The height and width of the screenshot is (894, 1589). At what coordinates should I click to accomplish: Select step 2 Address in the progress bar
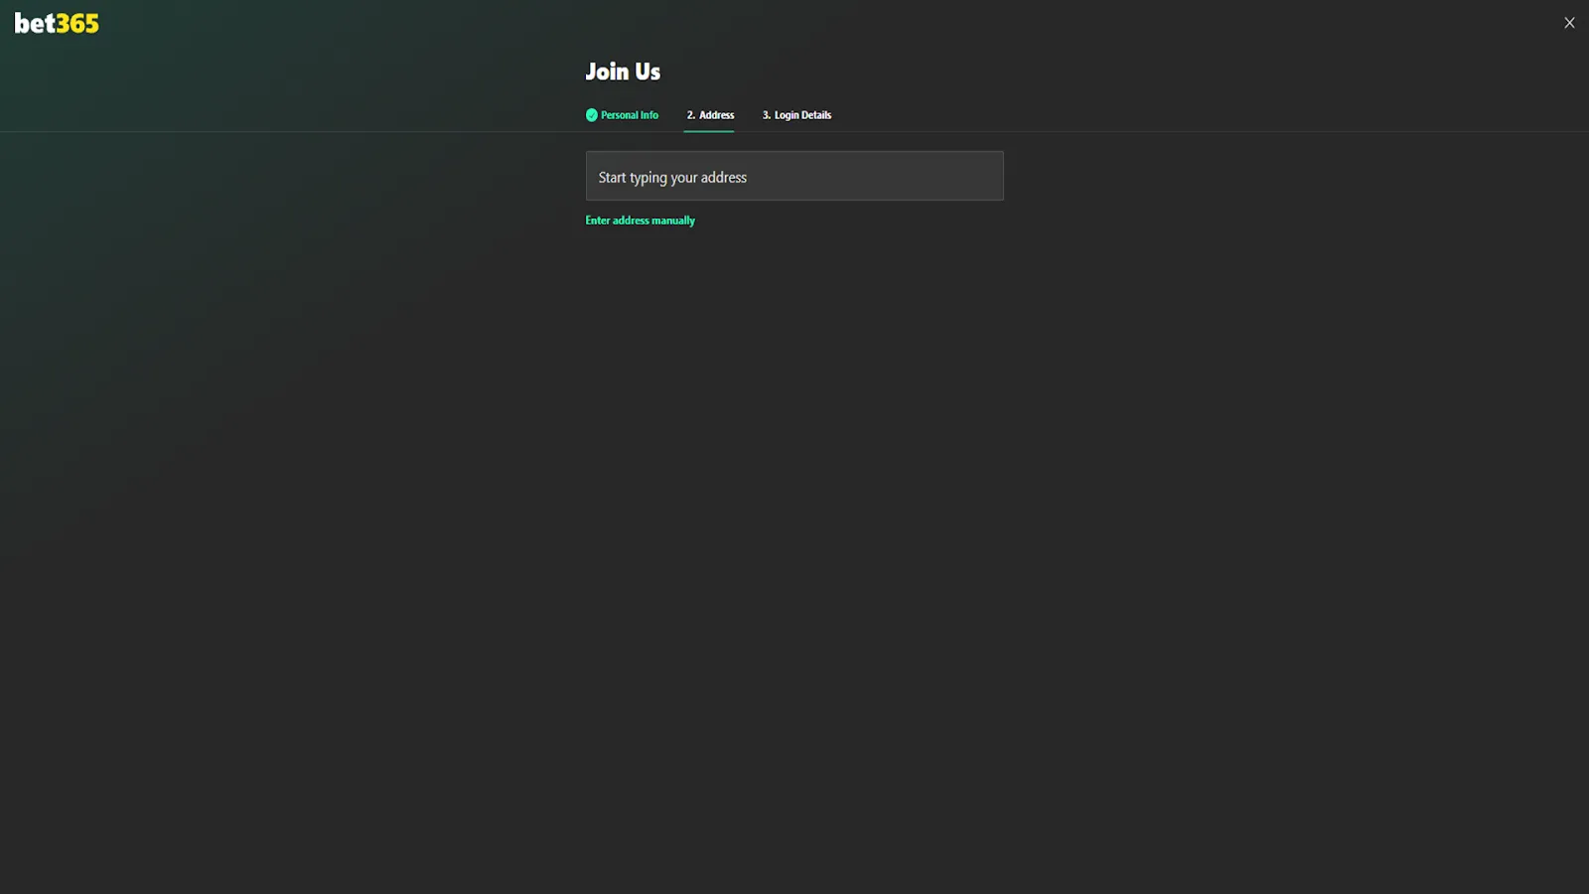point(709,114)
